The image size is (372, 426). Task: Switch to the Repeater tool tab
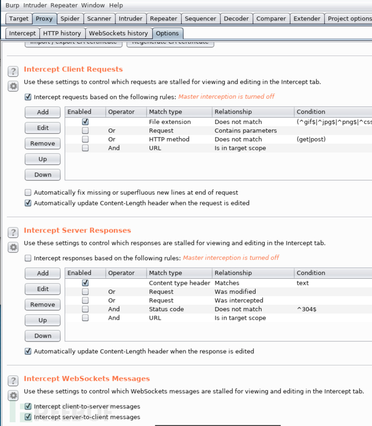click(x=163, y=18)
